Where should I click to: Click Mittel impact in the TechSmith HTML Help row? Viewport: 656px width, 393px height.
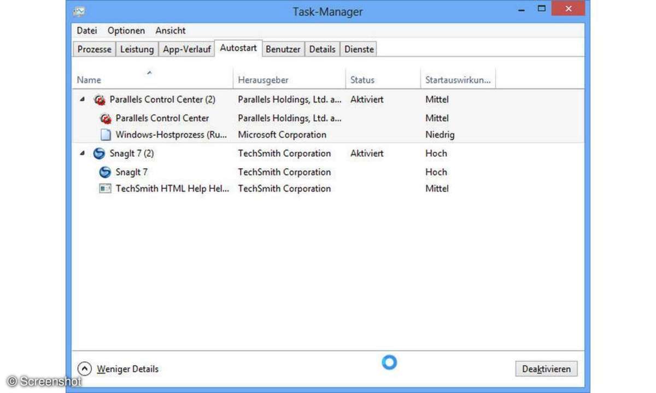tap(437, 189)
